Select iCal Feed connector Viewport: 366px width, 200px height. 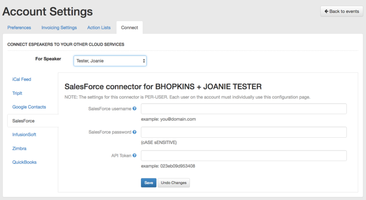(22, 79)
